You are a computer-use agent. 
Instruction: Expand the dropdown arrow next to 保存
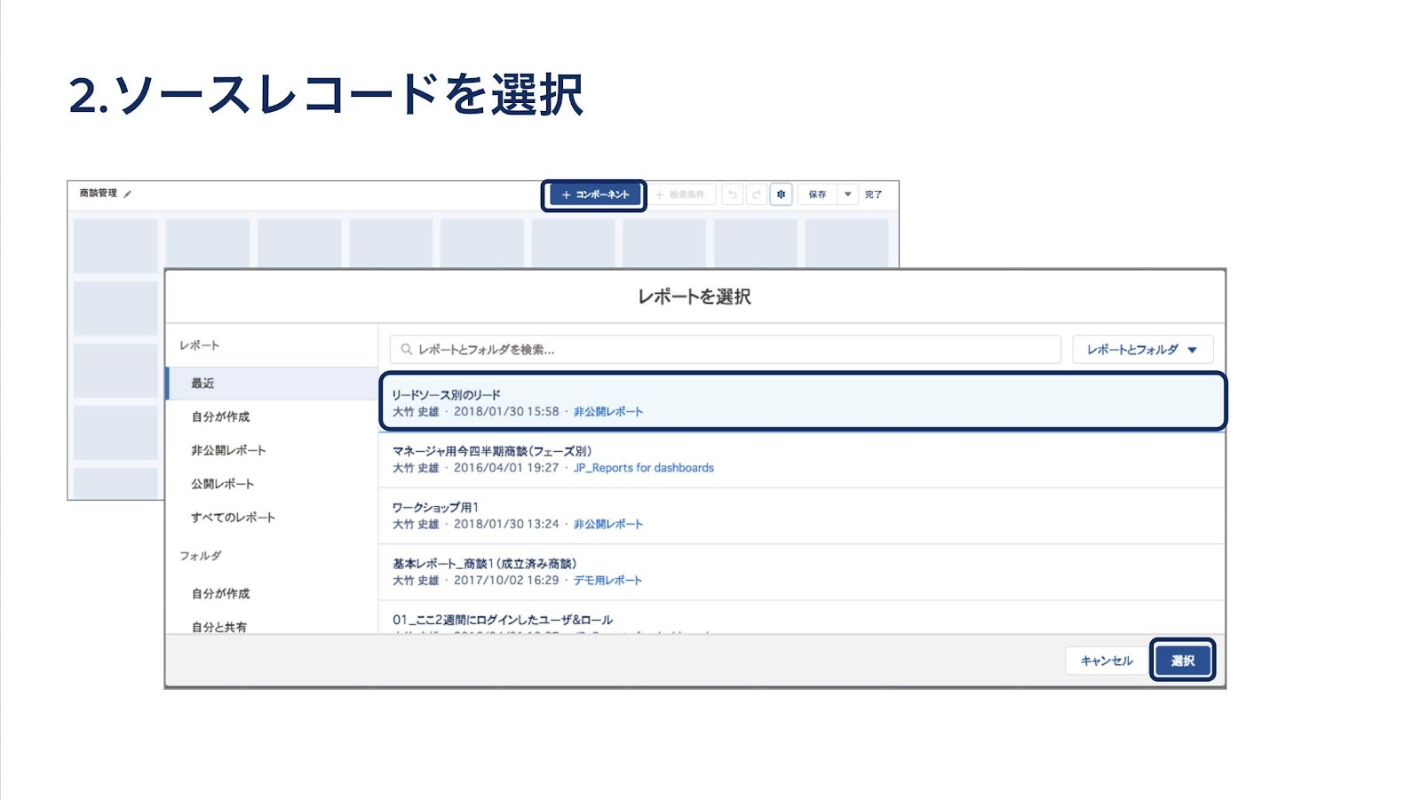tap(848, 194)
